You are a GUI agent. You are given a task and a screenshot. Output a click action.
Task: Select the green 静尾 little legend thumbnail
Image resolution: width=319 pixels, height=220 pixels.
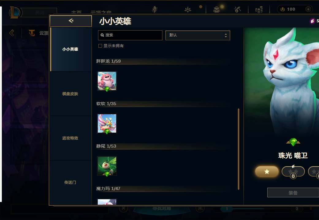pos(107,166)
